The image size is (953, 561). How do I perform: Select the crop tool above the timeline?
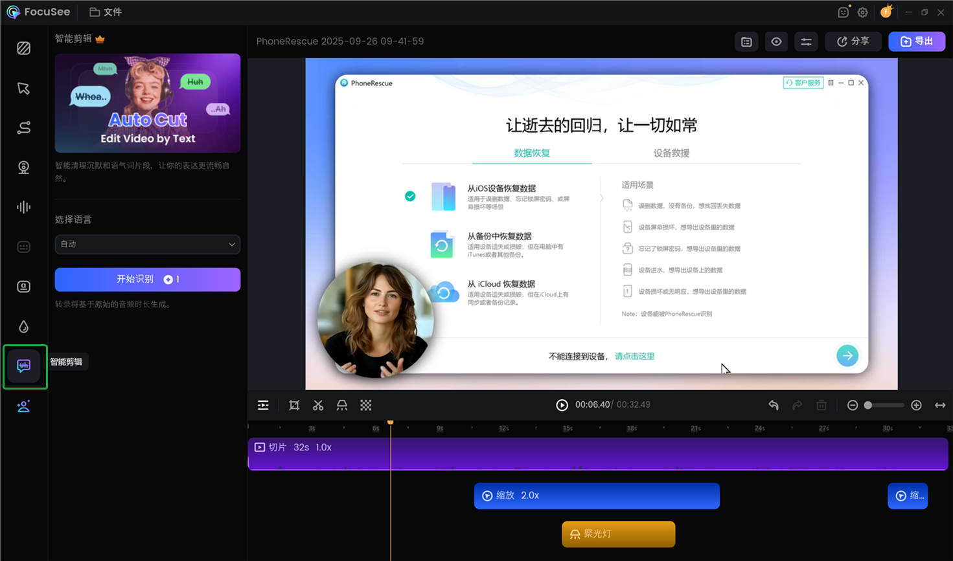[x=294, y=405]
